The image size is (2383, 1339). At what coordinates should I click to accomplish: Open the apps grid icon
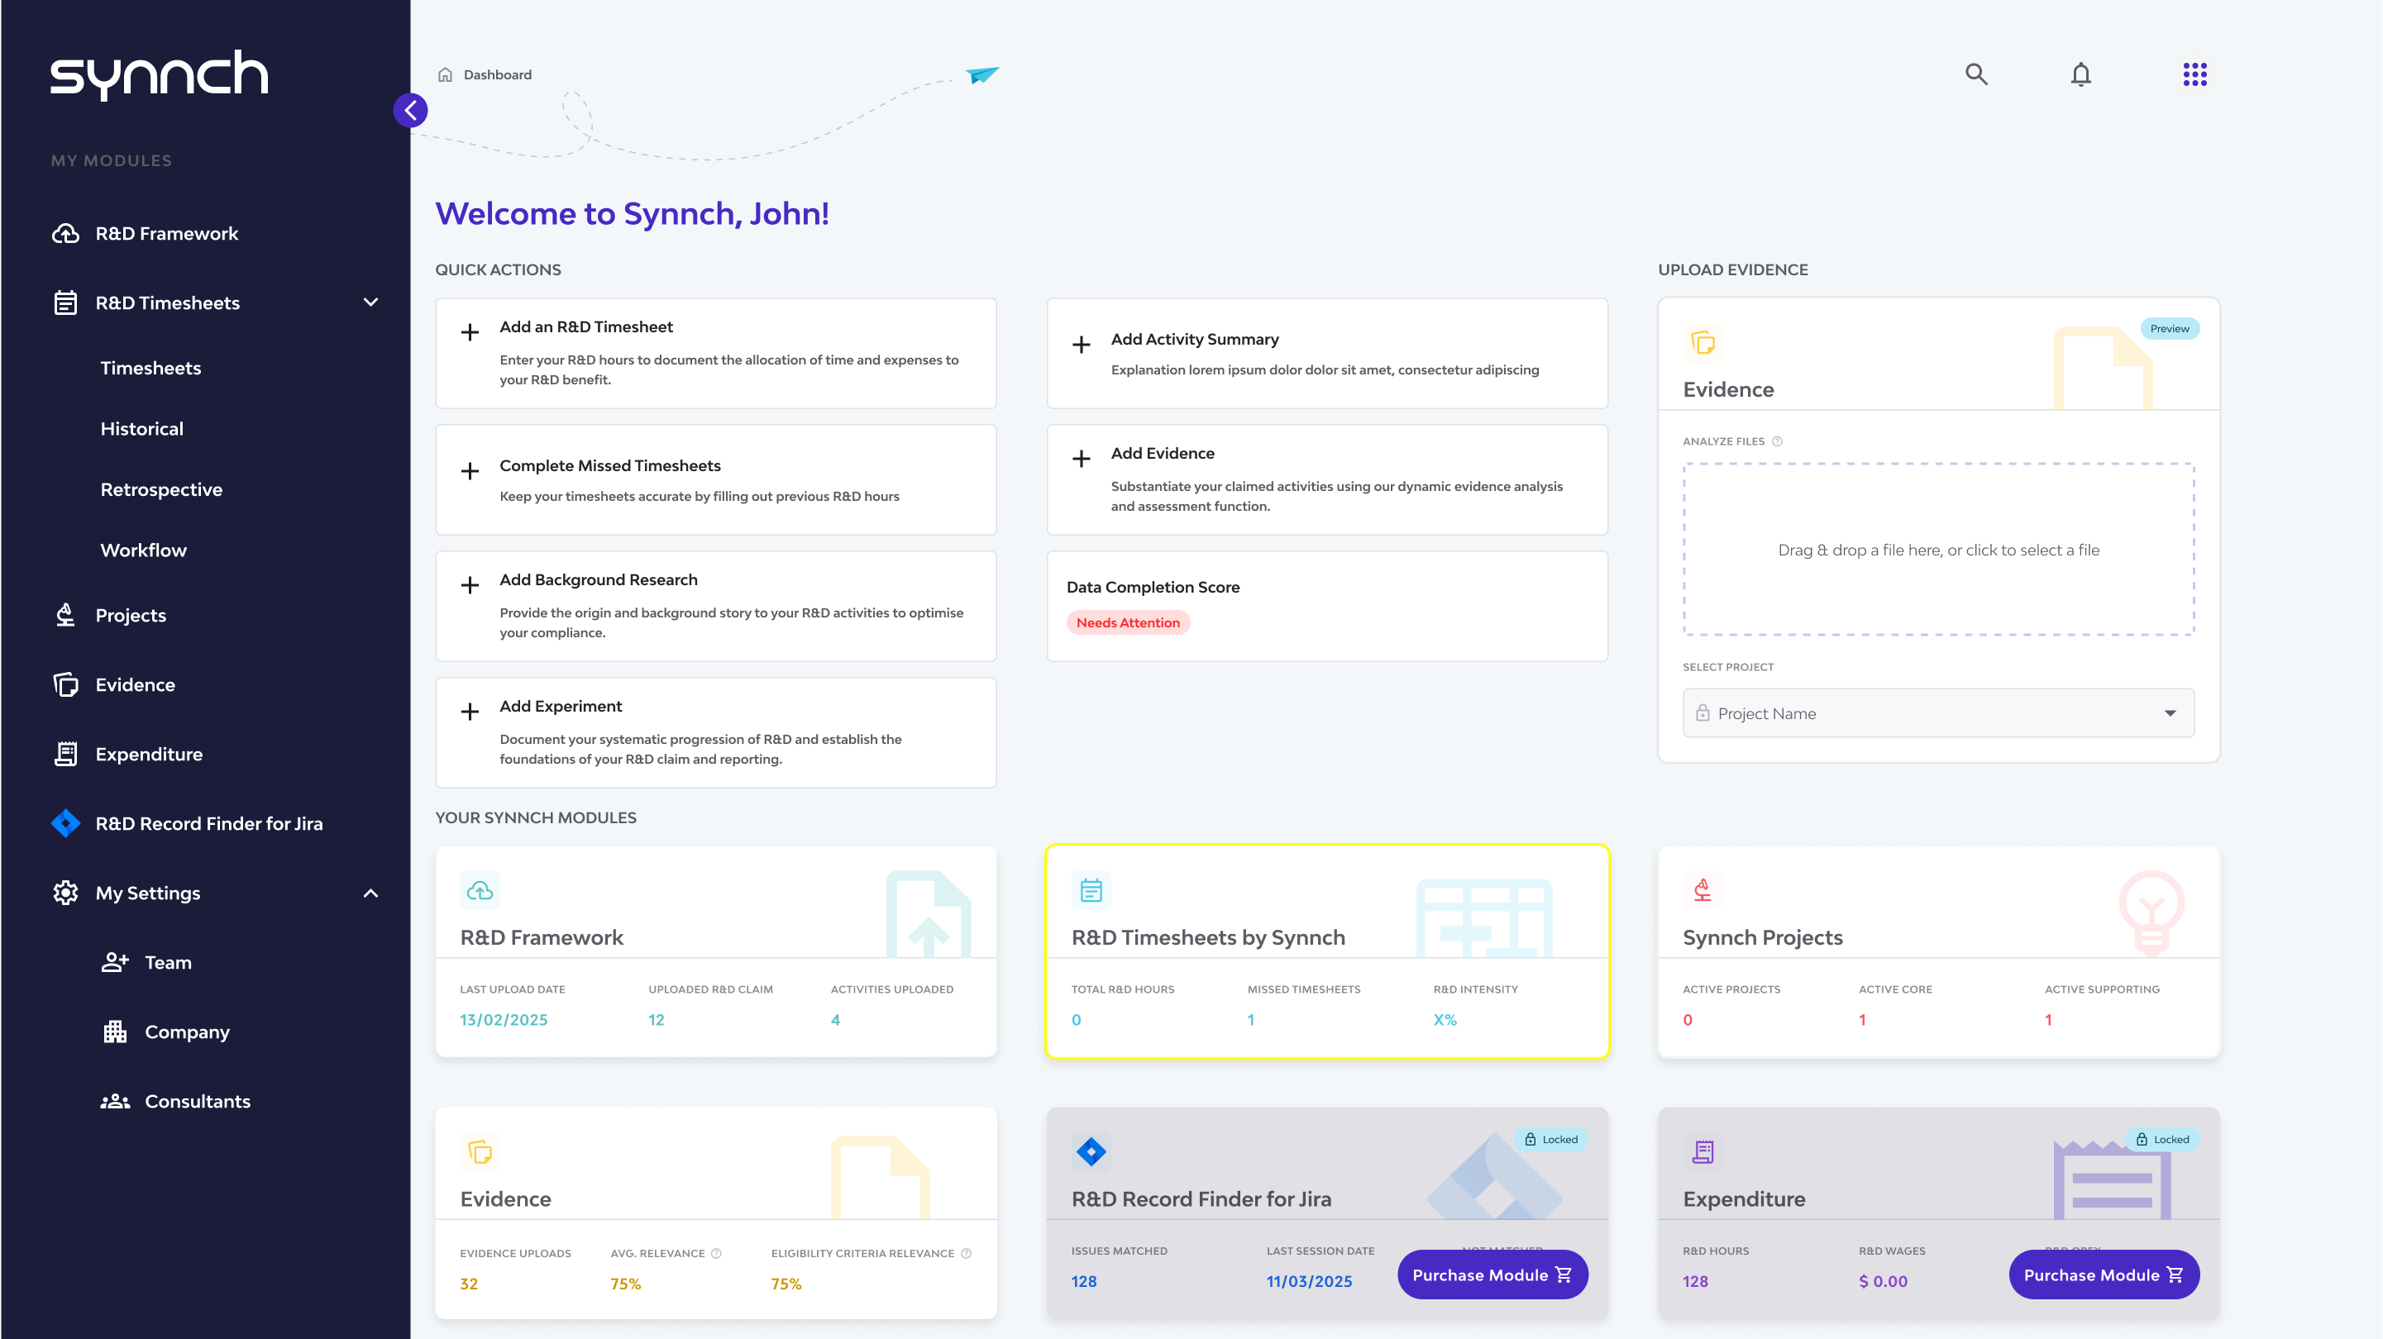(2194, 74)
